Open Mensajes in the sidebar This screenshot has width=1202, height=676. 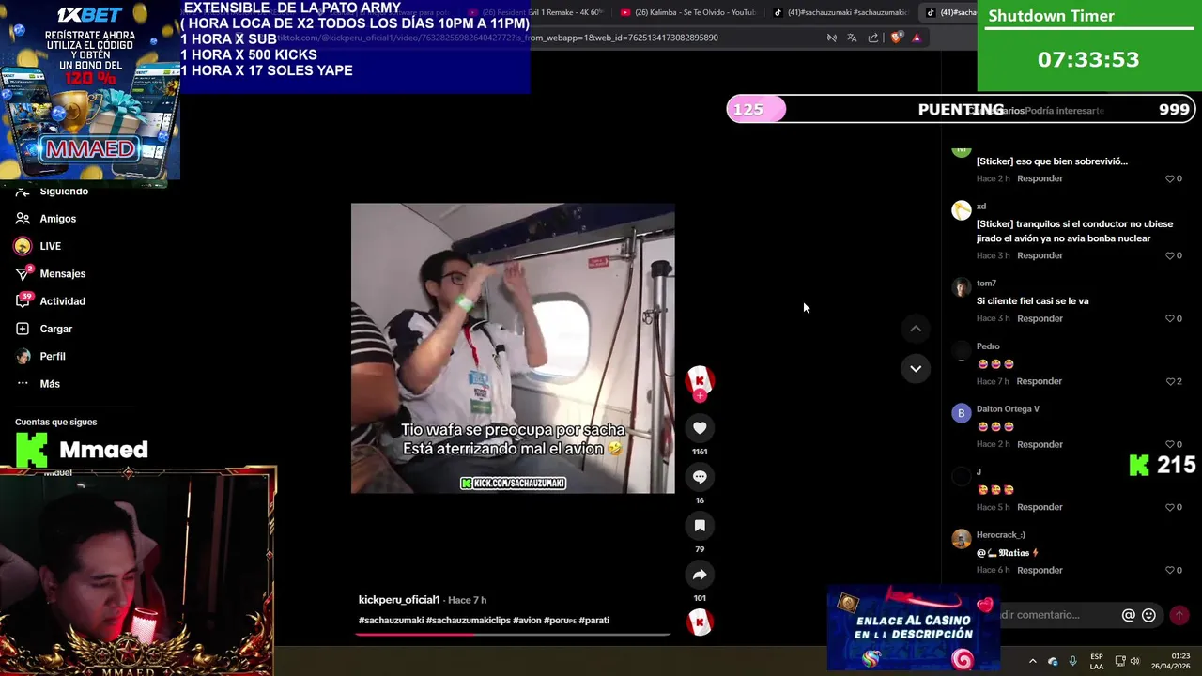coord(50,273)
